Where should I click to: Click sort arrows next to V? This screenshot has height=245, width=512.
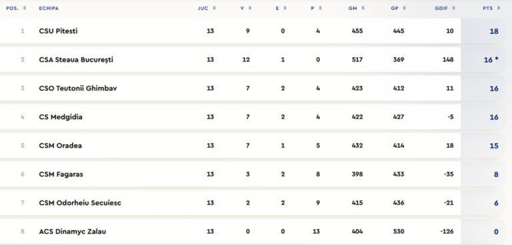(x=250, y=8)
